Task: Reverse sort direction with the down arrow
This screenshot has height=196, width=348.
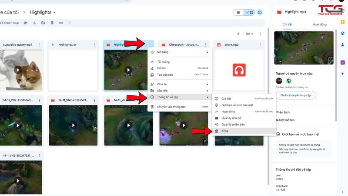Action: tap(238, 34)
